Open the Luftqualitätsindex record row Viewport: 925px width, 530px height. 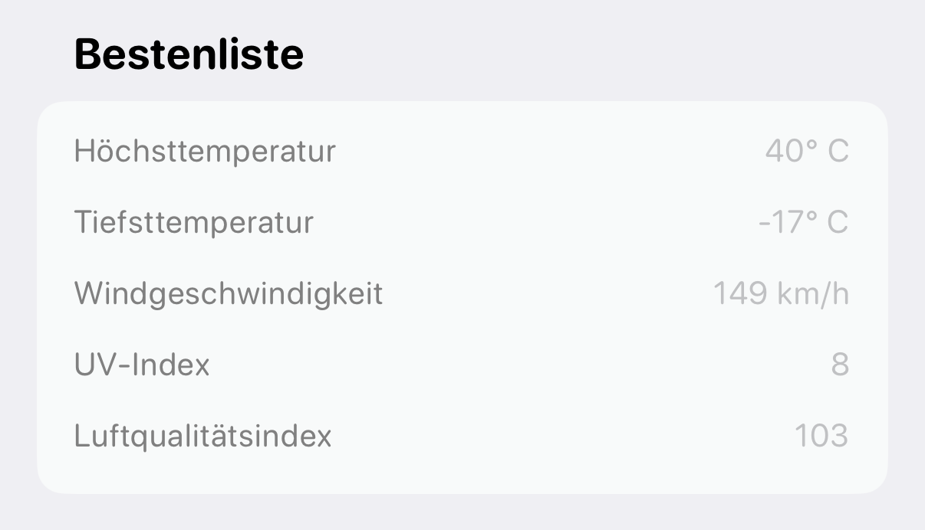[462, 436]
